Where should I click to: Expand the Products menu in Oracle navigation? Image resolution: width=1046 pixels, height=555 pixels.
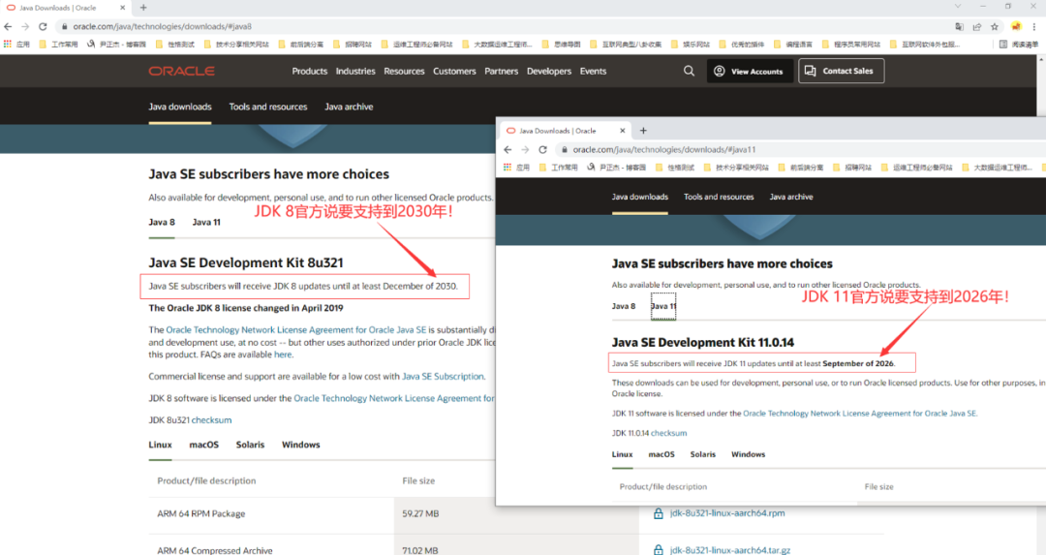point(310,71)
